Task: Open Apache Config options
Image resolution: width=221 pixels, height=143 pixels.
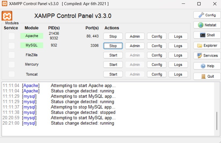Action: [x=157, y=36]
